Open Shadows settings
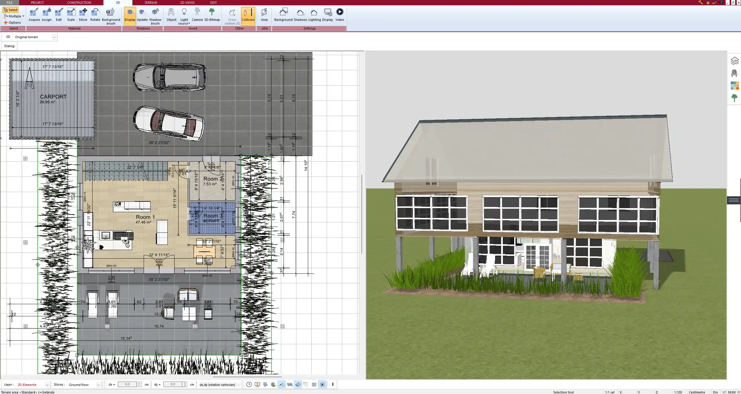Viewport: 741px width, 394px height. coord(300,15)
